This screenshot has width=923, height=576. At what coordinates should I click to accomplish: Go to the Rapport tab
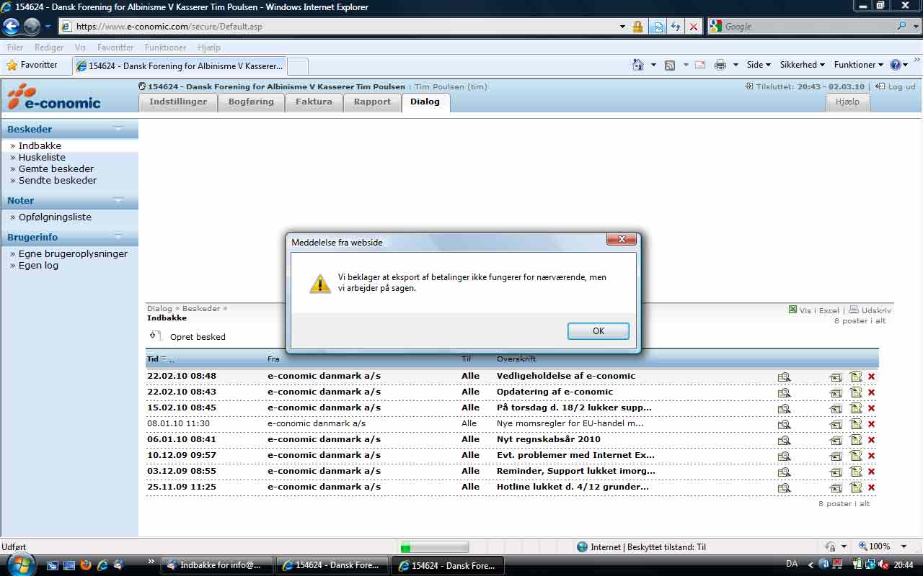(x=372, y=102)
